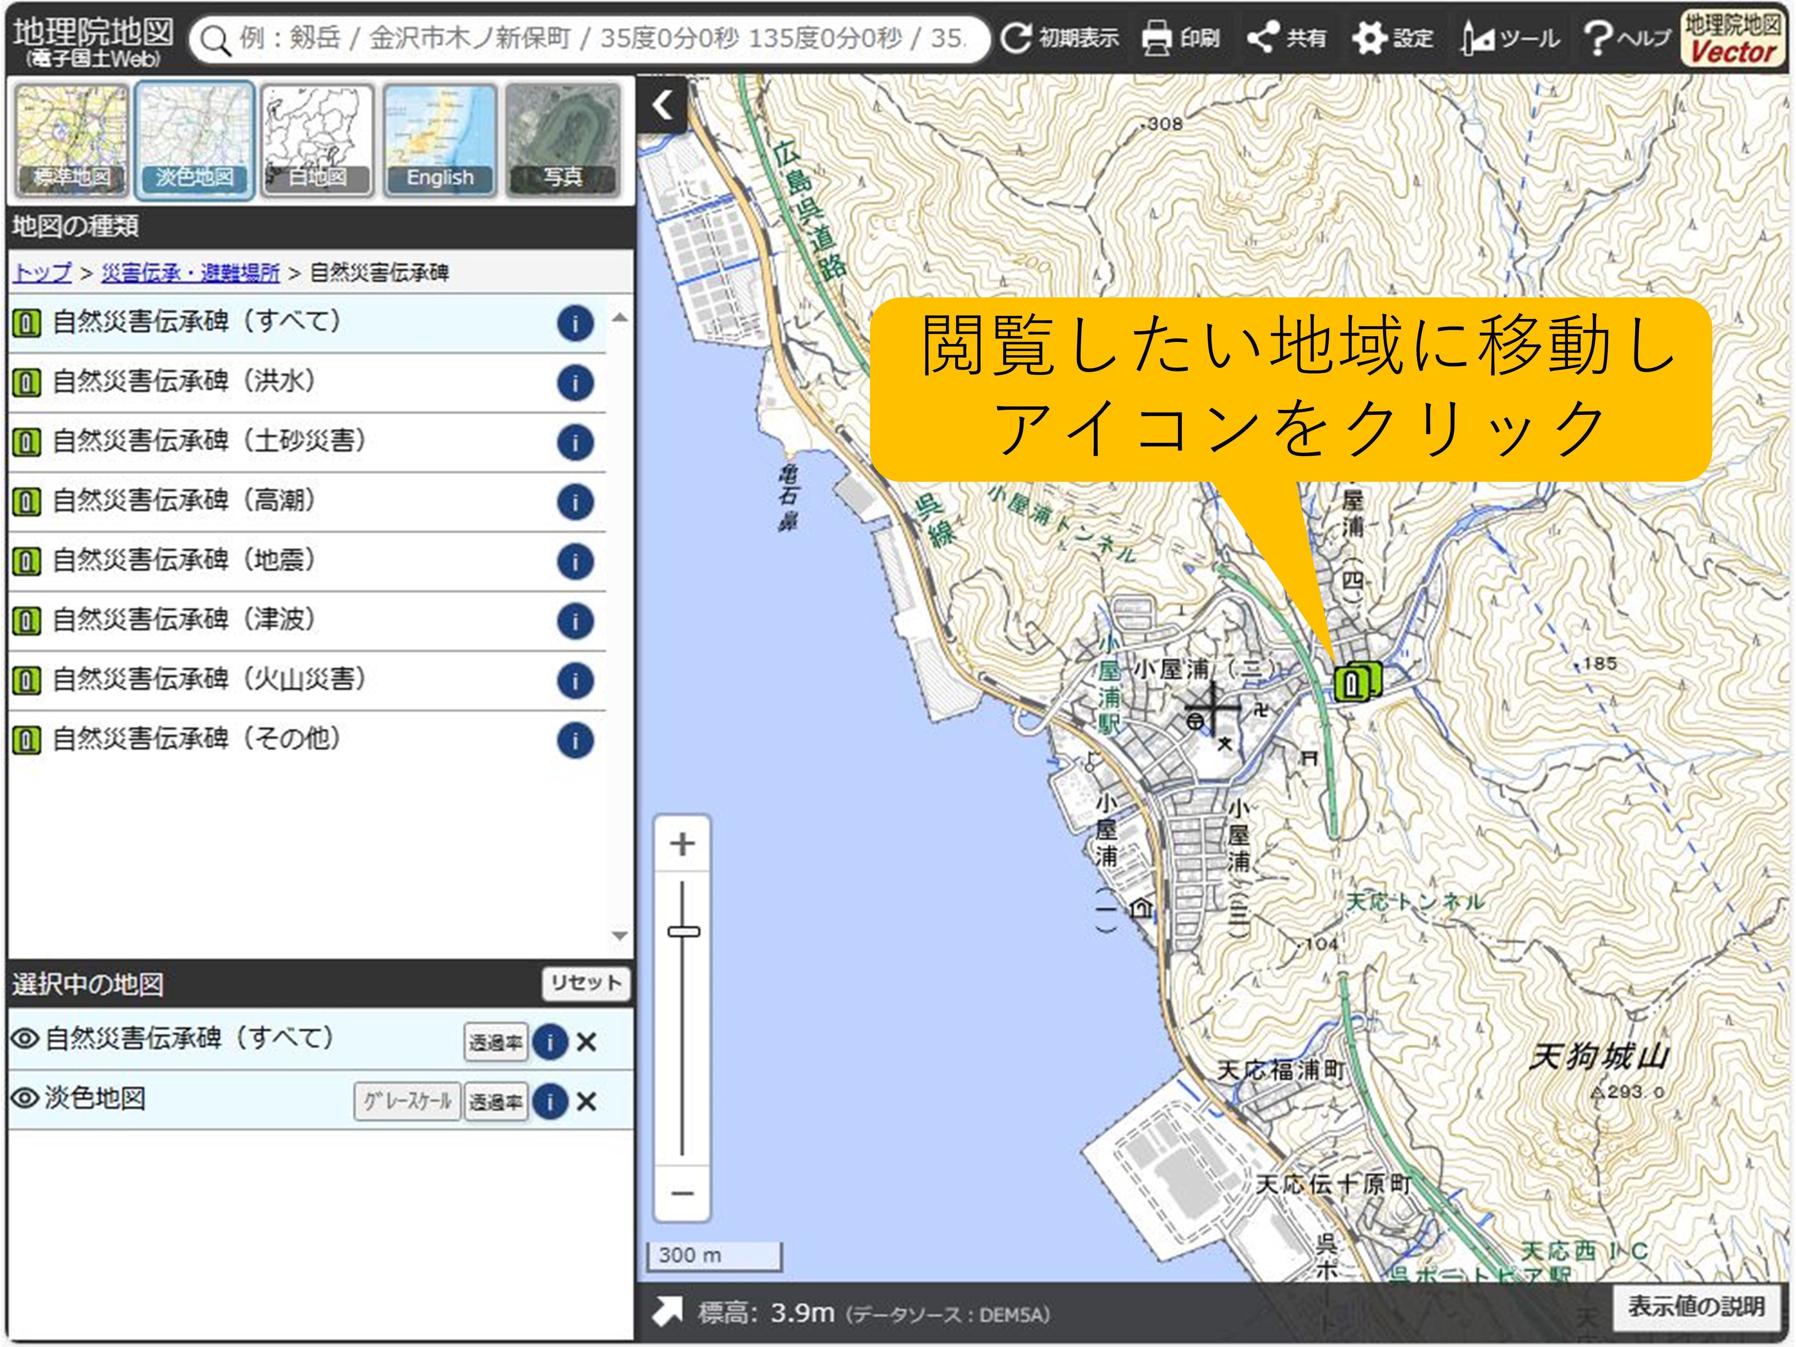Click 表示値の説明 button
The image size is (1796, 1347).
[1696, 1307]
